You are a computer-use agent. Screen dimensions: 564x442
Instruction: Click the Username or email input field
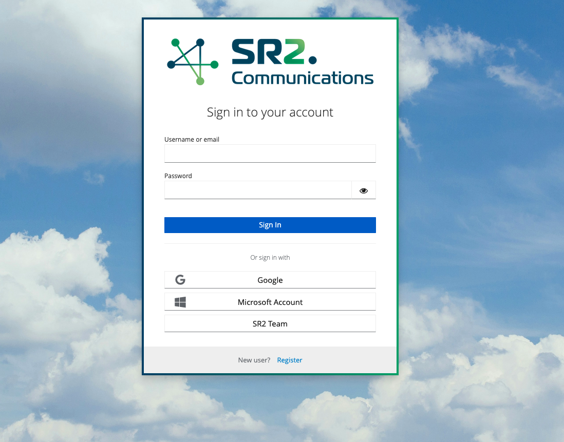(x=270, y=153)
